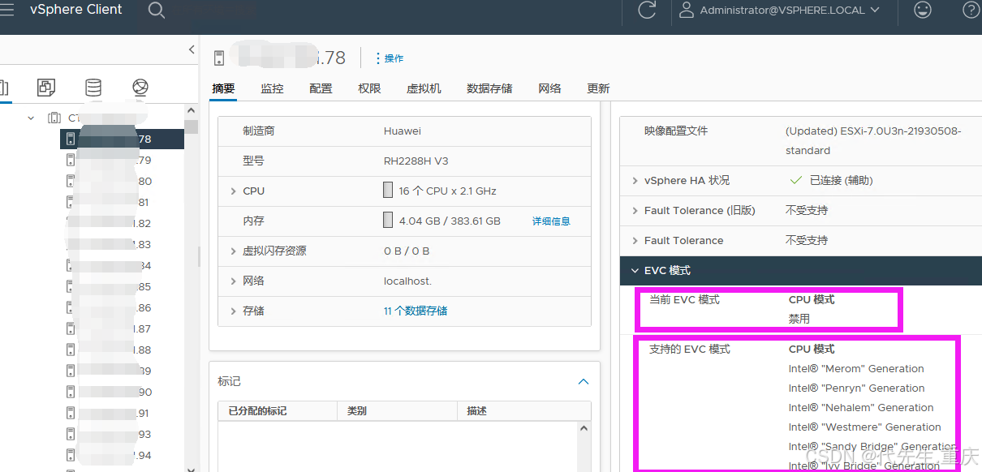Switch to Storage inventory icon

point(93,88)
